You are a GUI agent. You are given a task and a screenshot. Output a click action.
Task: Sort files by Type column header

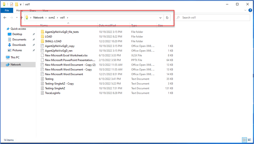click(x=134, y=26)
